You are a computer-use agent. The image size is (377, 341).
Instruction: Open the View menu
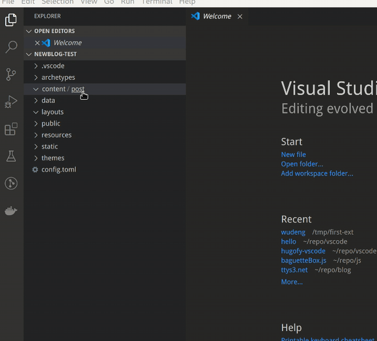pos(89,2)
